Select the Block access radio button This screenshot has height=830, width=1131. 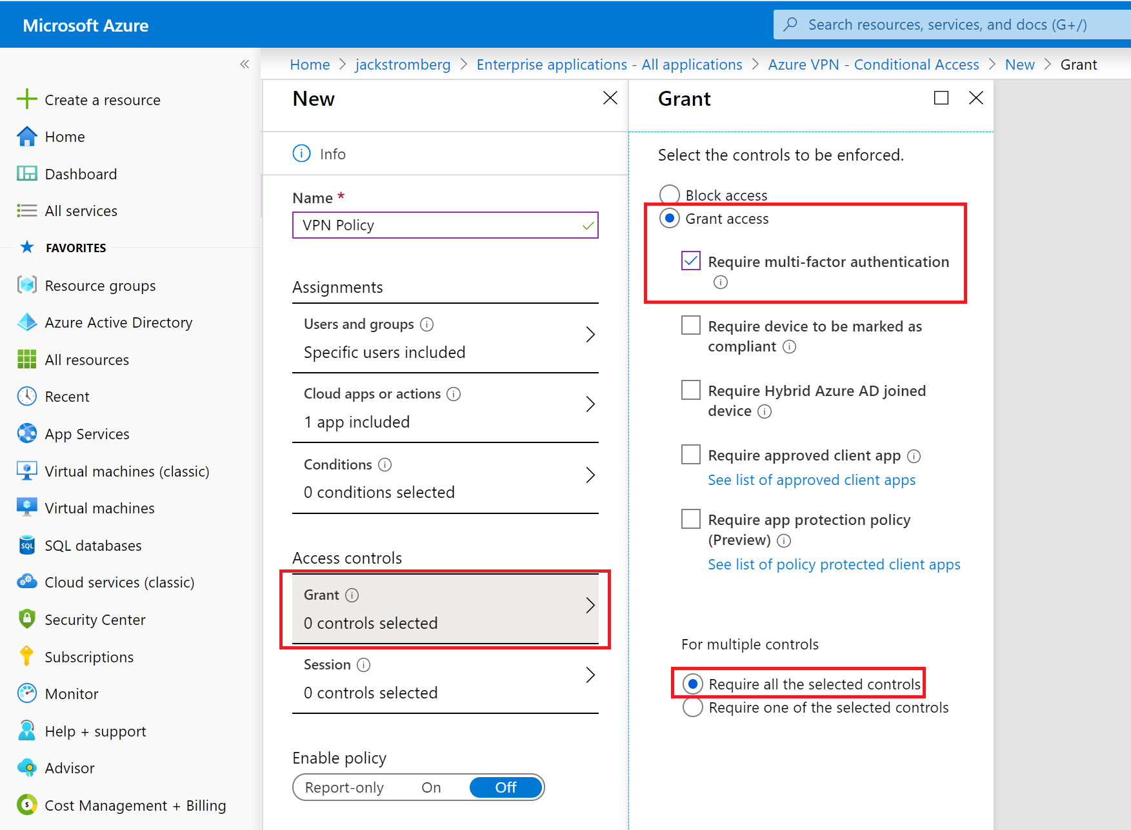coord(669,194)
